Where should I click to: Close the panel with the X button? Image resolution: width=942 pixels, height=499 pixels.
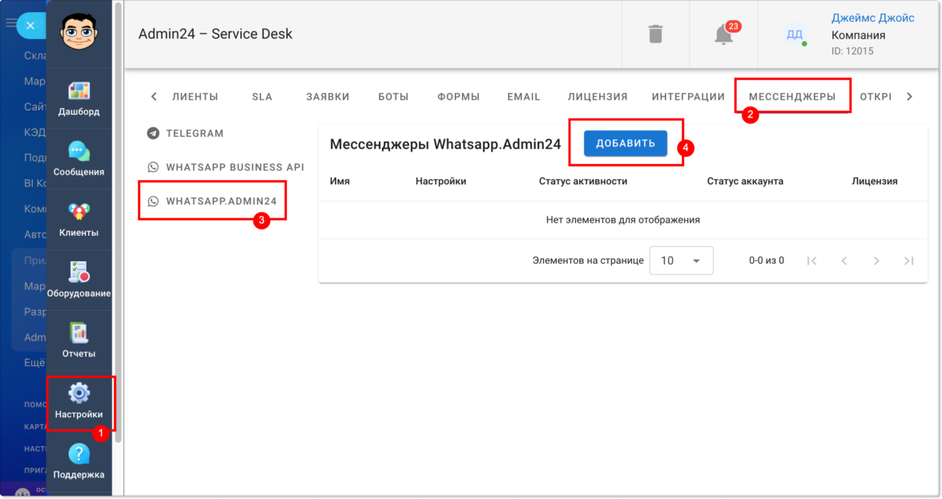coord(30,25)
